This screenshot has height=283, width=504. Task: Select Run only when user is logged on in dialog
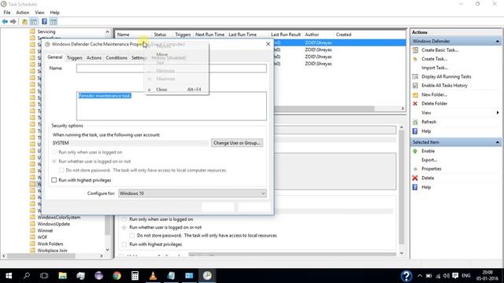54,153
